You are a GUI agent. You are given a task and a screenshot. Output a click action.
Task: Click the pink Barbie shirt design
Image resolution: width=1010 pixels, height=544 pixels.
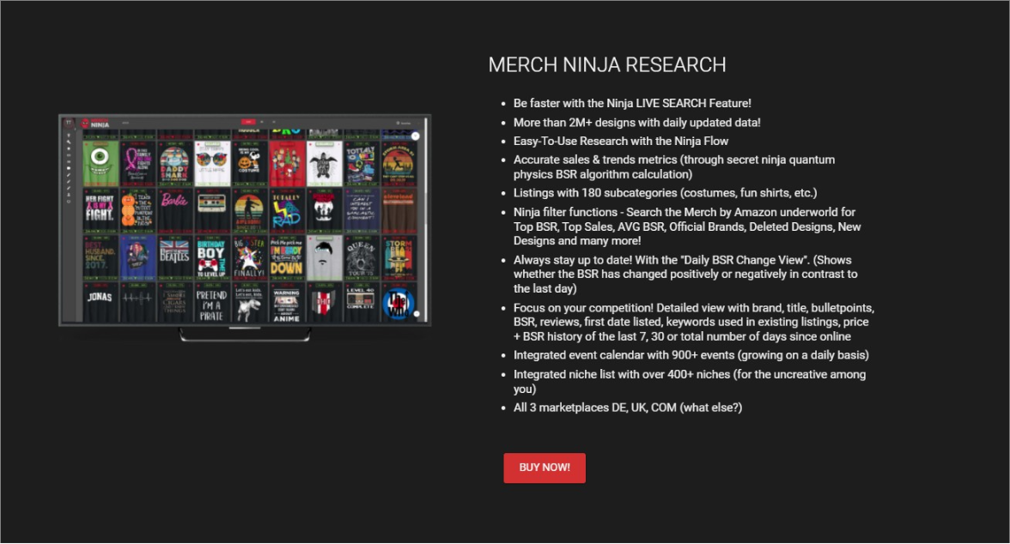173,210
